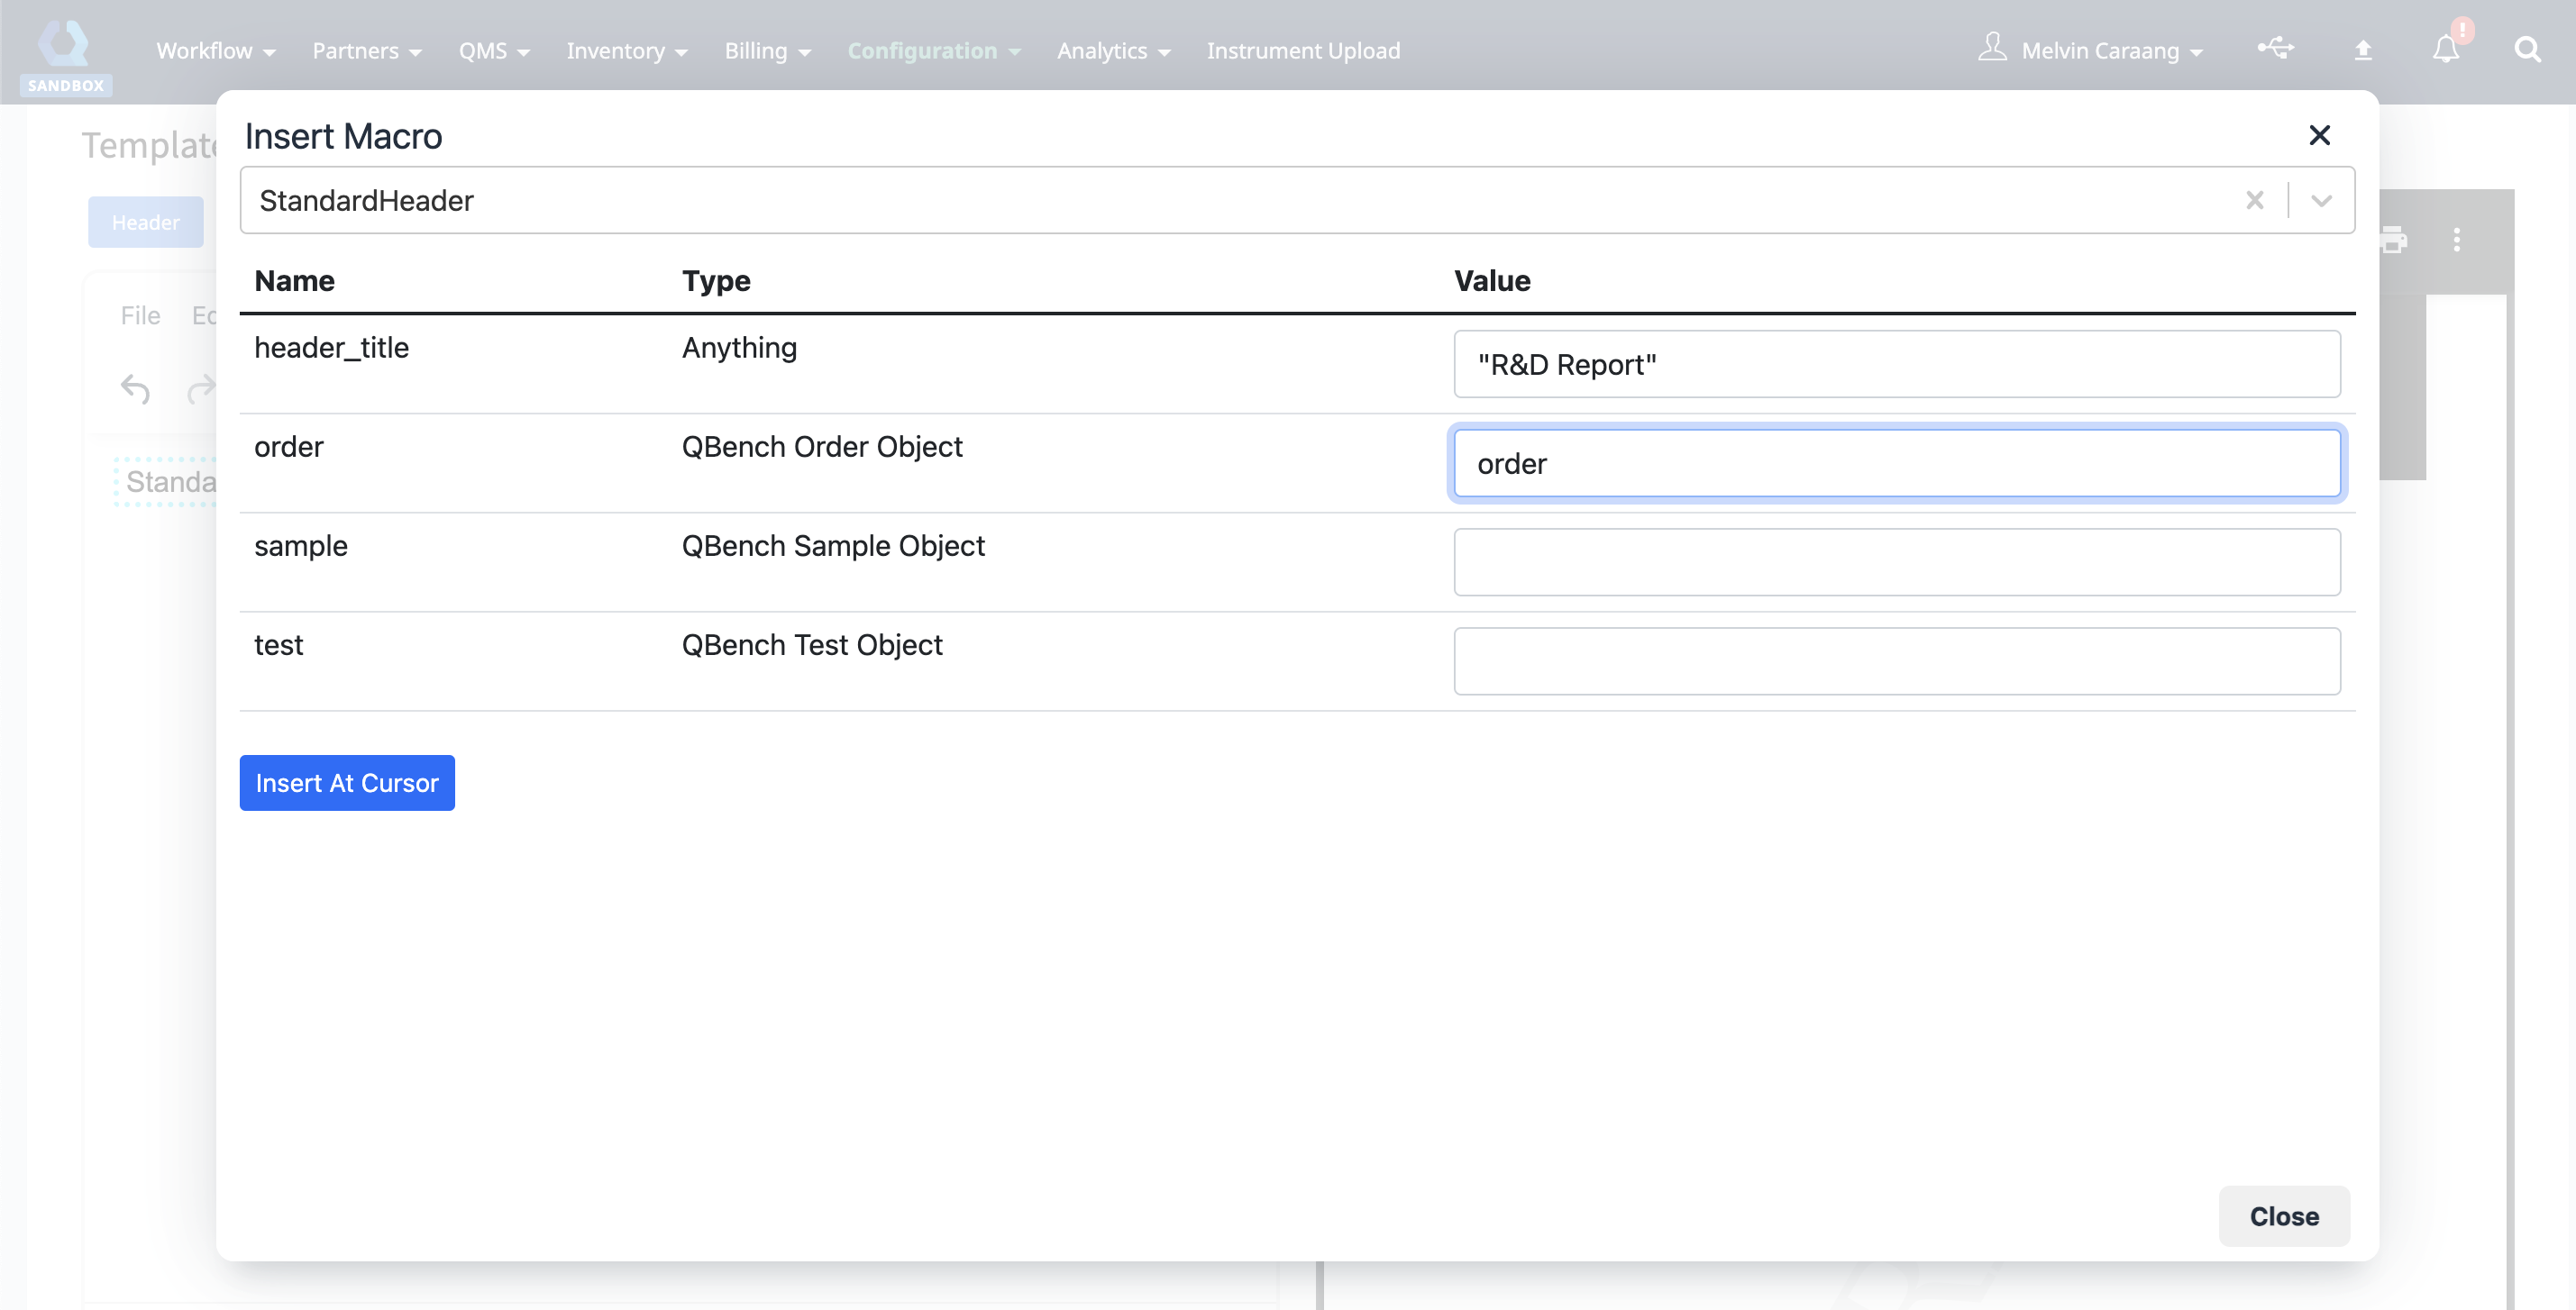
Task: Close Insert Macro dialog with X
Action: tap(2319, 135)
